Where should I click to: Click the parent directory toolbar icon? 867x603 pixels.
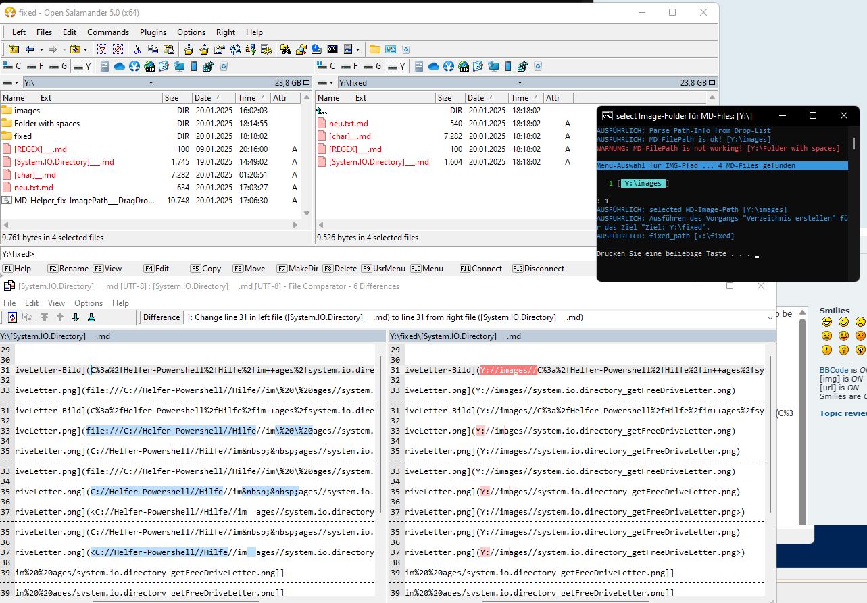(14, 49)
